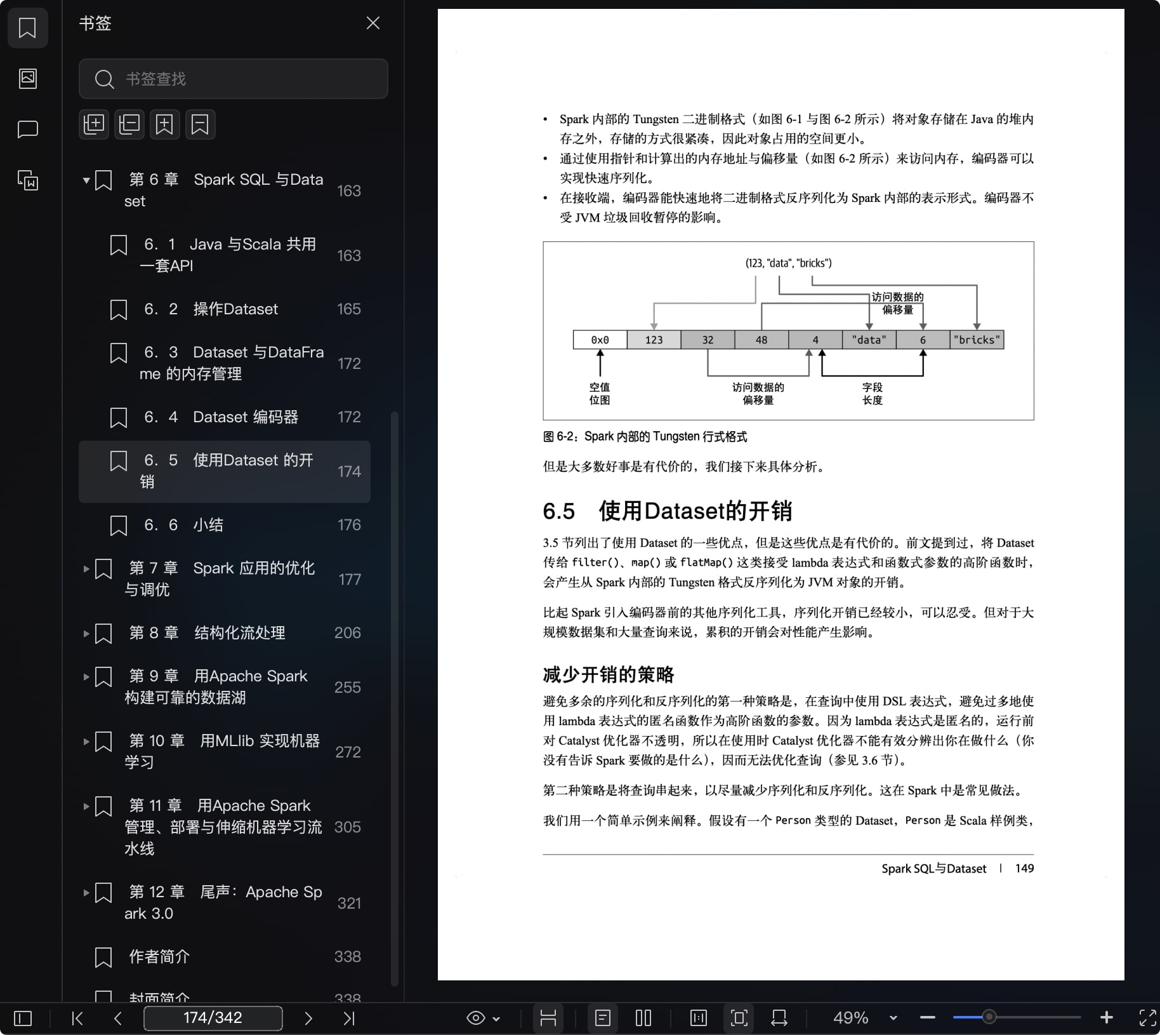1160x1035 pixels.
Task: Click expand all bookmarks icon
Action: click(94, 124)
